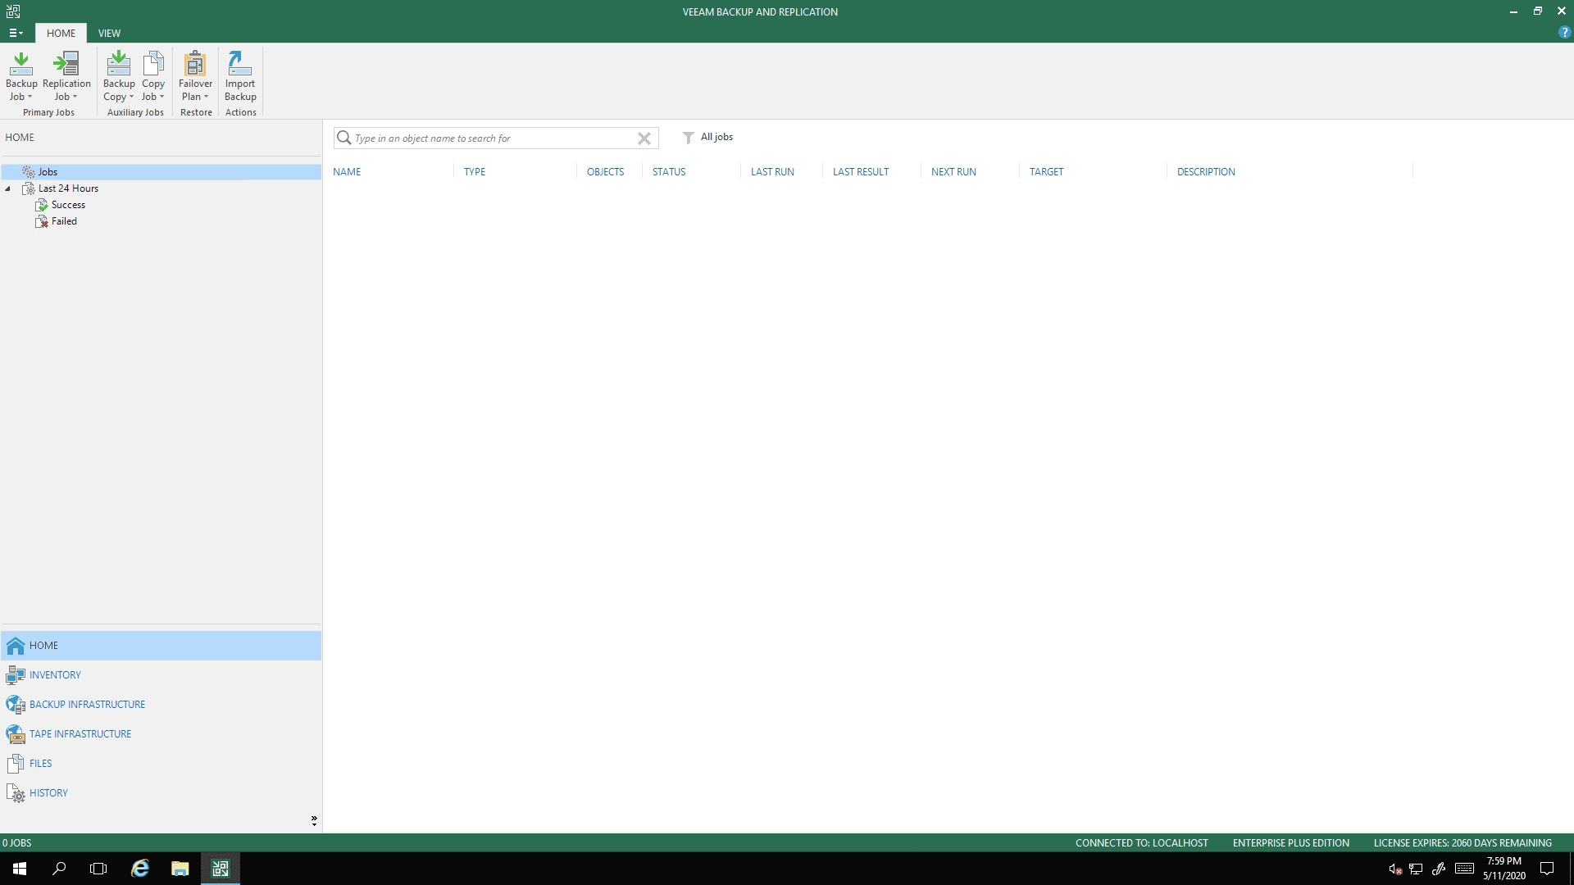Viewport: 1574px width, 885px height.
Task: Launch Internet Explorer from taskbar
Action: tap(140, 869)
